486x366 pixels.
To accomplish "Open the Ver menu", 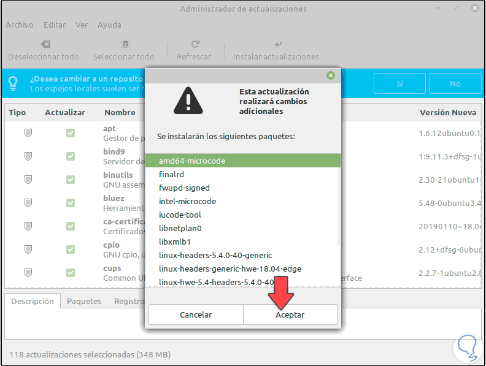I will [82, 25].
